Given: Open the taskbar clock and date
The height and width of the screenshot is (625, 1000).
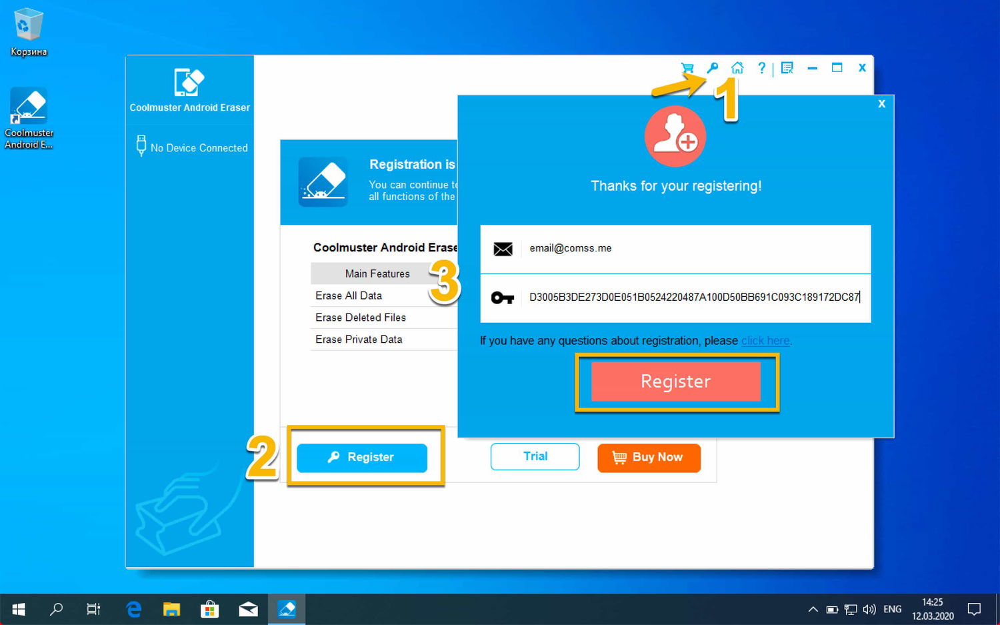Looking at the screenshot, I should 933,609.
